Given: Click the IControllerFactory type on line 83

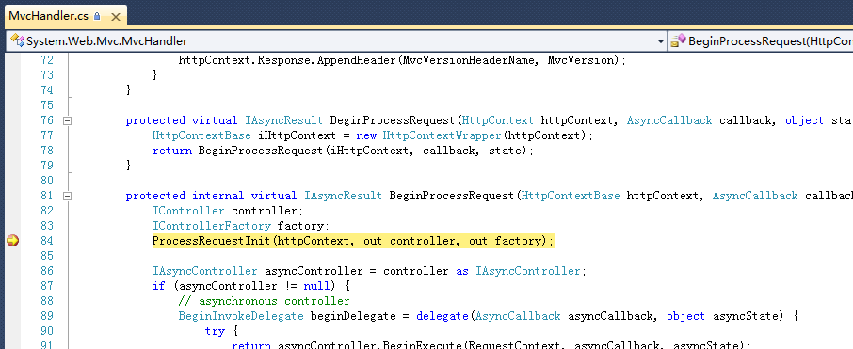Looking at the screenshot, I should point(212,226).
